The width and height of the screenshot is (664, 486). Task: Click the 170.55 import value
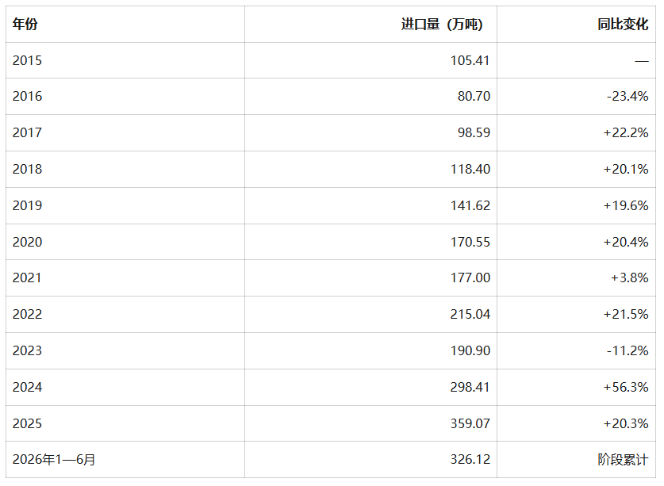[470, 242]
